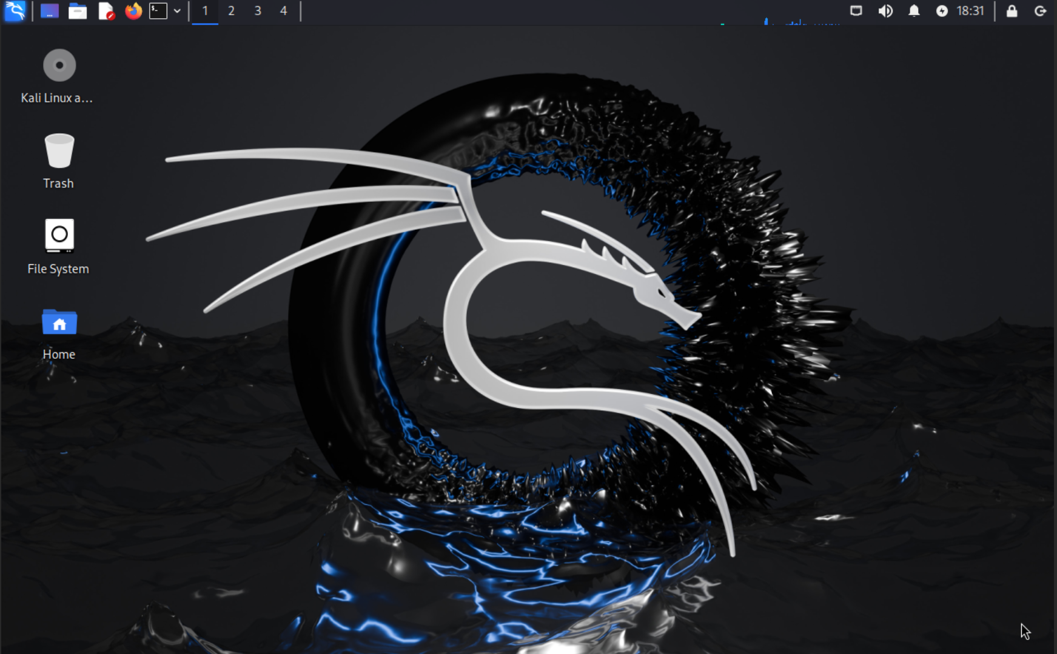Open the volume control in the tray
1057x654 pixels.
[885, 11]
